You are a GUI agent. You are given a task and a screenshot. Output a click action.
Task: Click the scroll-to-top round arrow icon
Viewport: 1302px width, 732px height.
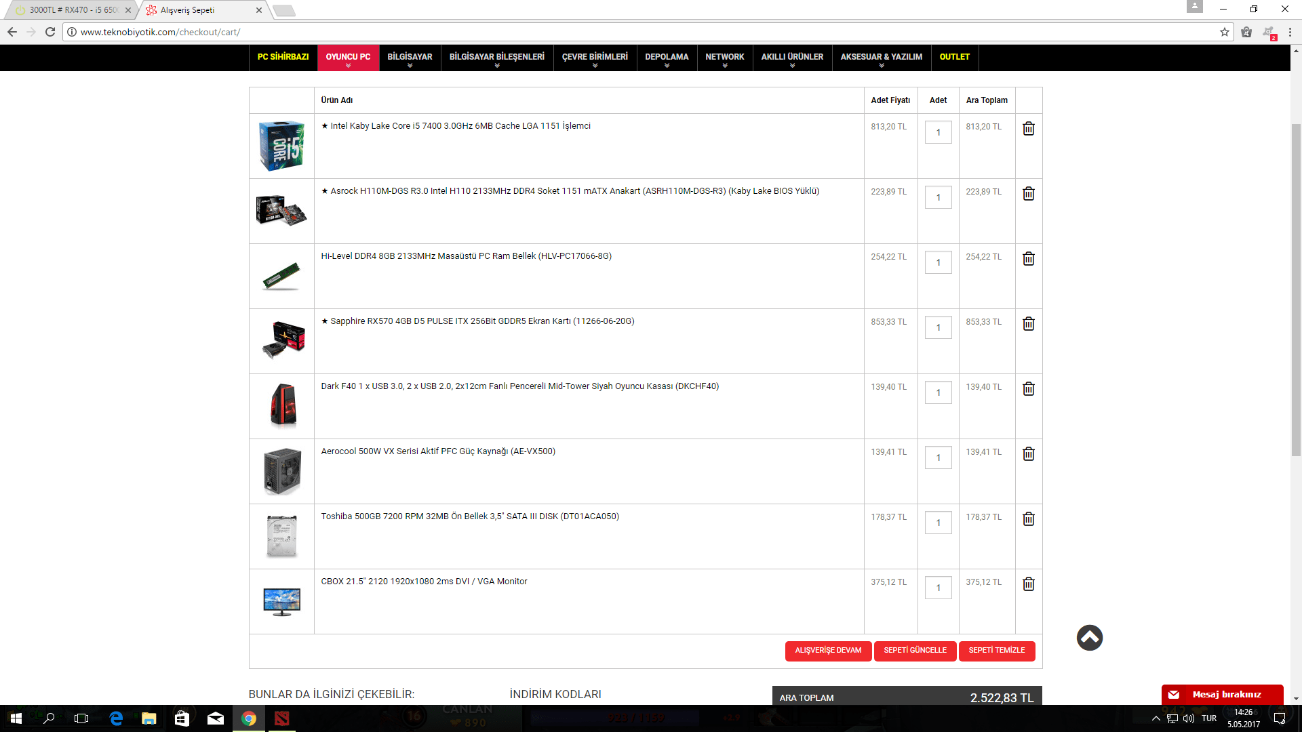click(1089, 638)
